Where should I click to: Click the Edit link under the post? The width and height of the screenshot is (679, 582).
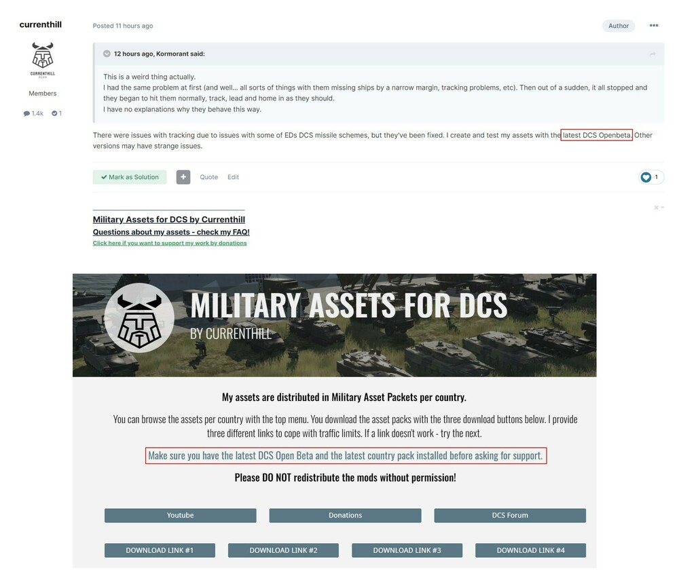(x=233, y=177)
